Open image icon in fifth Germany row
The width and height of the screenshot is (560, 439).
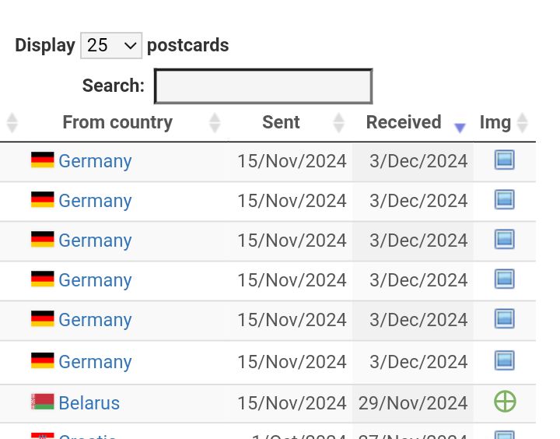504,318
